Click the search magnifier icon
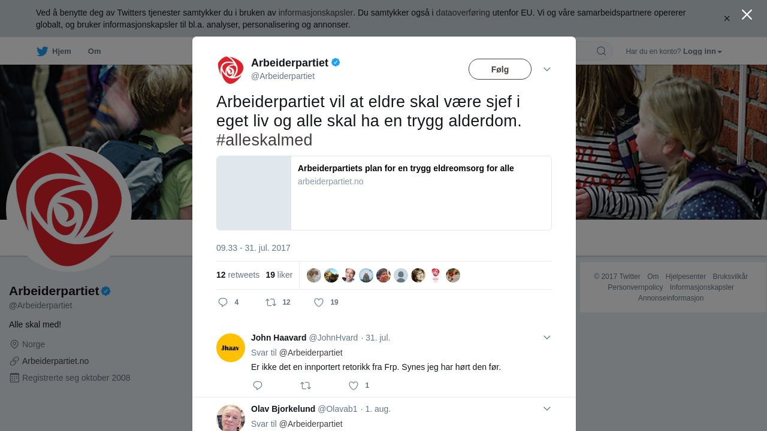The width and height of the screenshot is (767, 431). tap(601, 51)
